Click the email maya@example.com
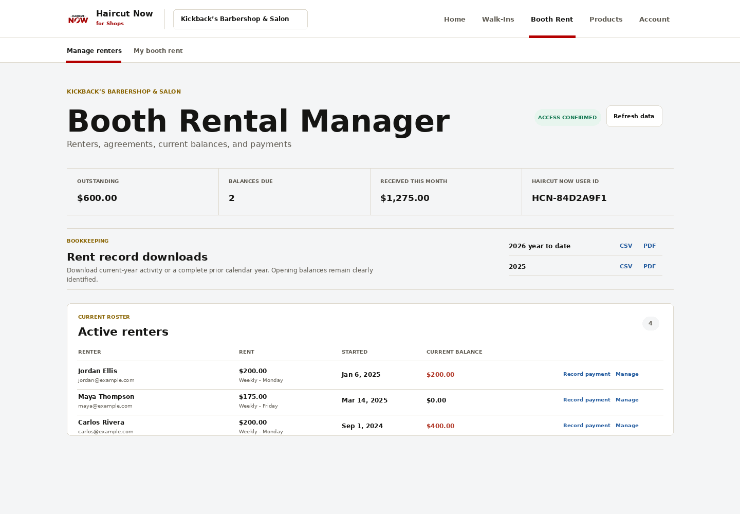This screenshot has width=740, height=514. [105, 406]
